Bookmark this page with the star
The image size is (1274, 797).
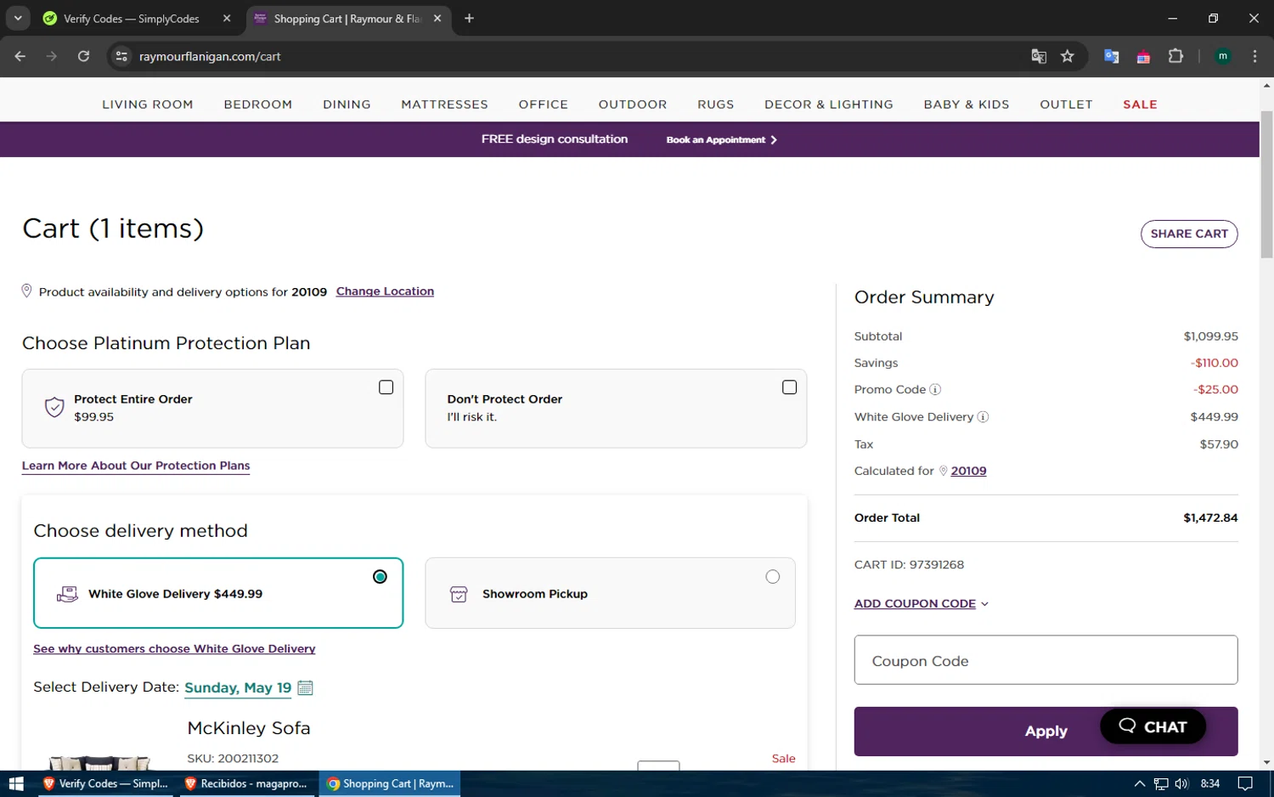(x=1068, y=56)
